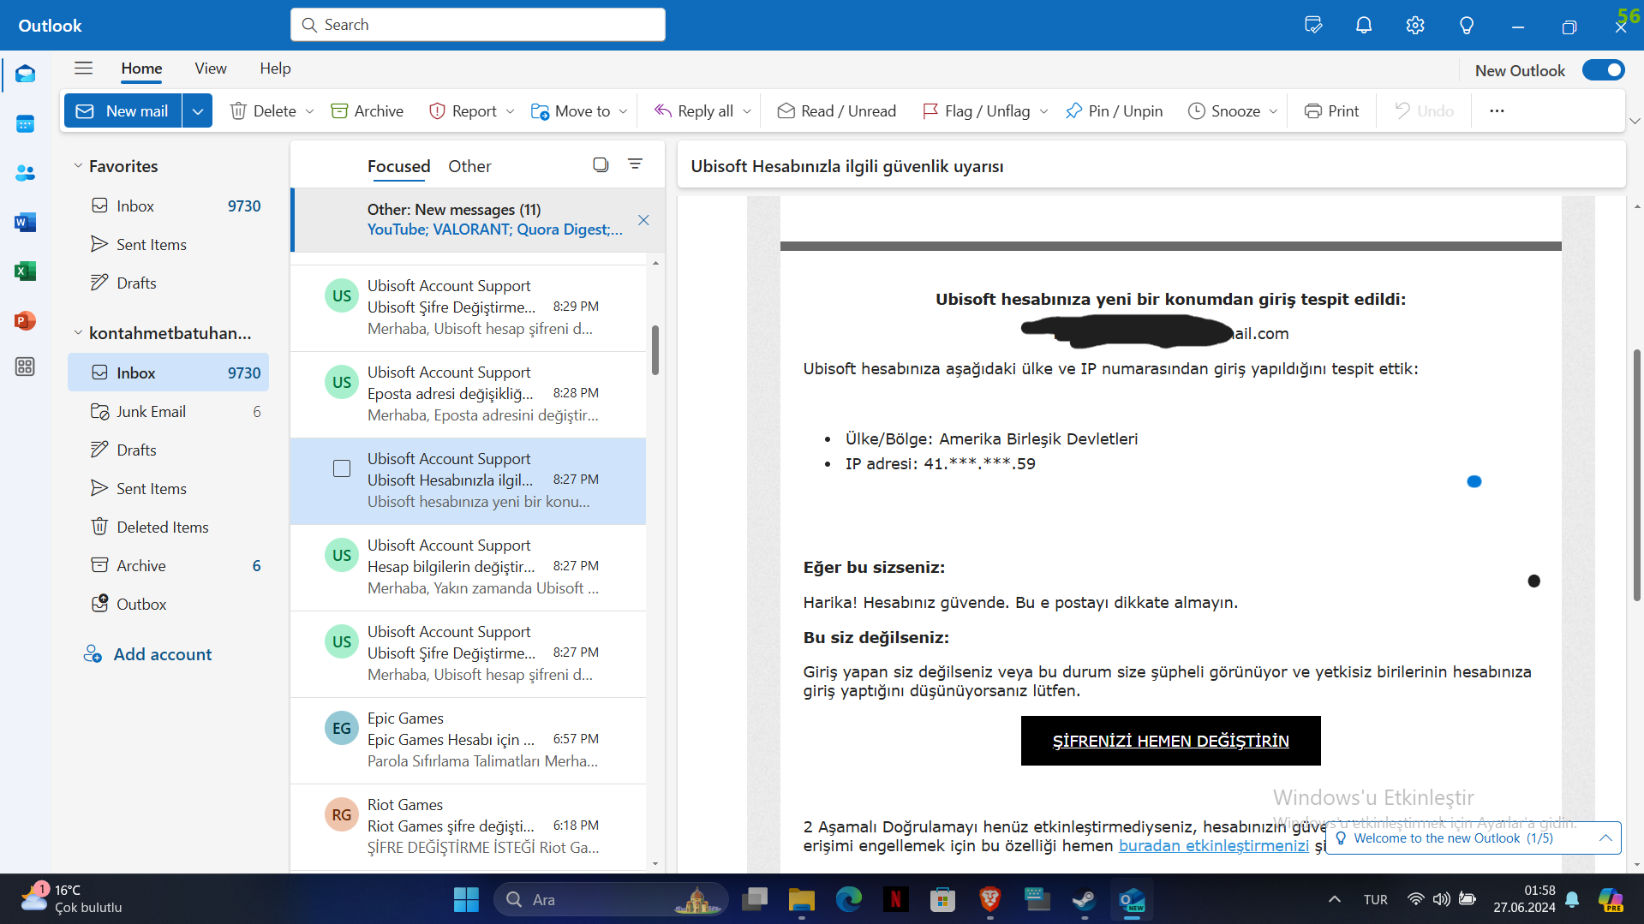This screenshot has height=924, width=1644.
Task: Click the Outlook search box
Action: point(478,25)
